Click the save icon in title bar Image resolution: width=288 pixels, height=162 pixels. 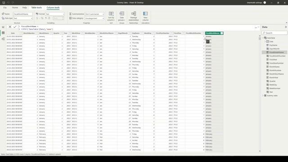pos(4,3)
